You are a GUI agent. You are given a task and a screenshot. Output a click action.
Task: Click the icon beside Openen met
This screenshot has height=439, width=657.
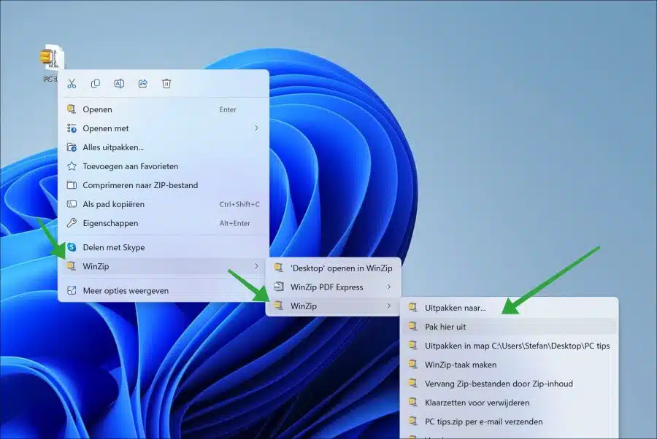[x=72, y=128]
